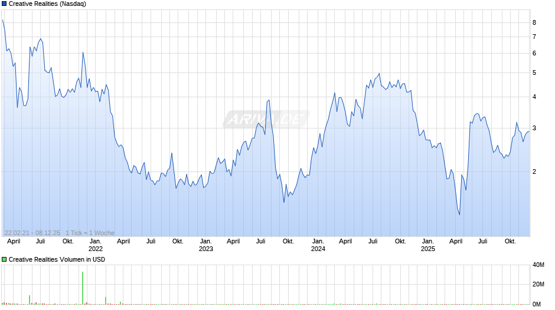Click the volume axis label 0M

(x=537, y=304)
